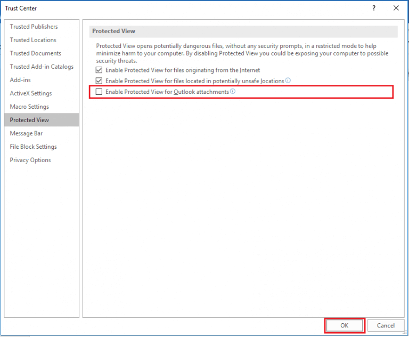Click the Trust Center title text
This screenshot has width=409, height=337.
pos(21,9)
